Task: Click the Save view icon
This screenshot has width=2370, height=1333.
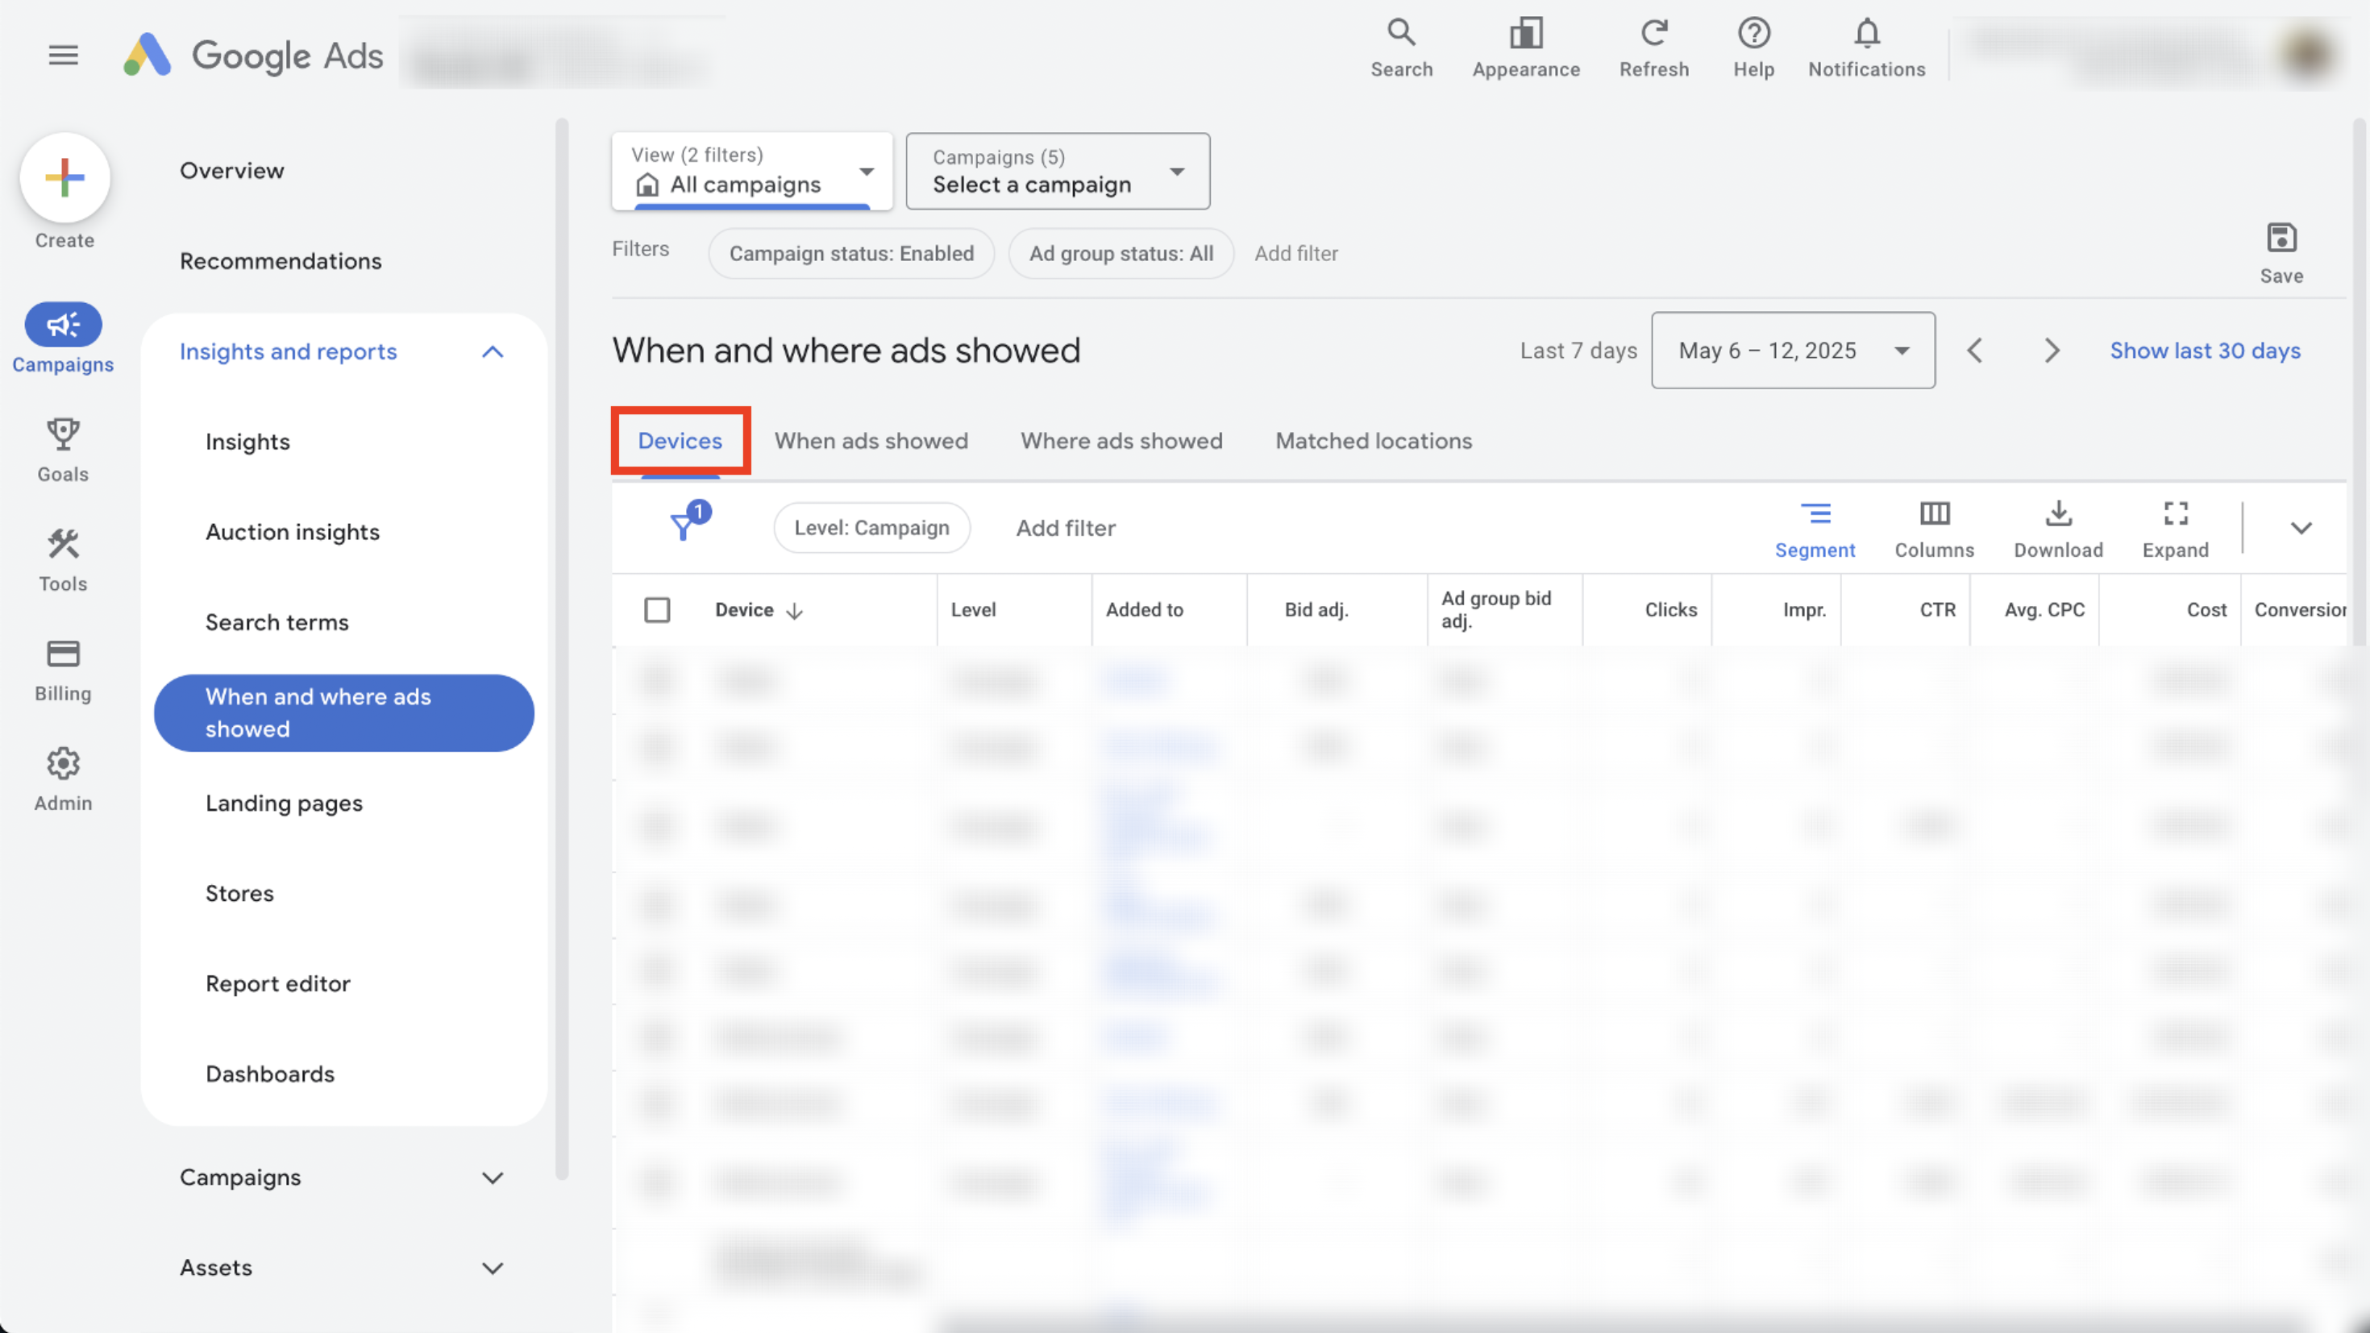Action: 2281,253
